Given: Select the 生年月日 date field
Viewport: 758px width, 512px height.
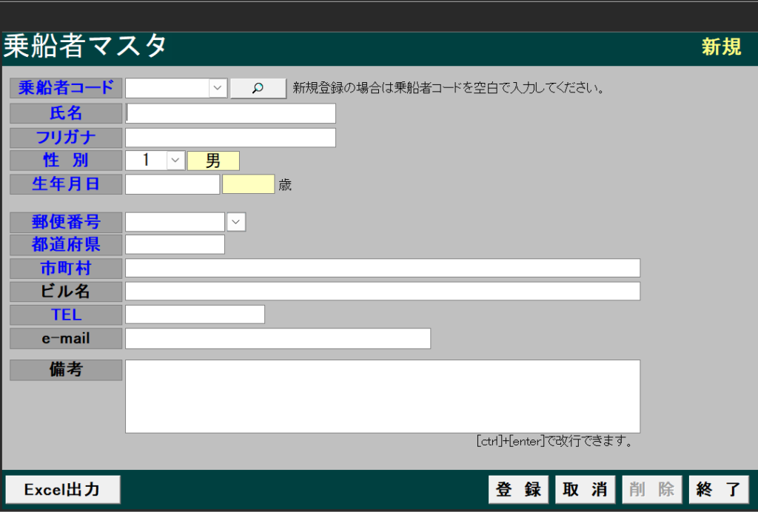Looking at the screenshot, I should [x=172, y=184].
